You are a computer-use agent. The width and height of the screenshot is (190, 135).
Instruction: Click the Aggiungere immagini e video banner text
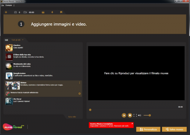(59, 24)
